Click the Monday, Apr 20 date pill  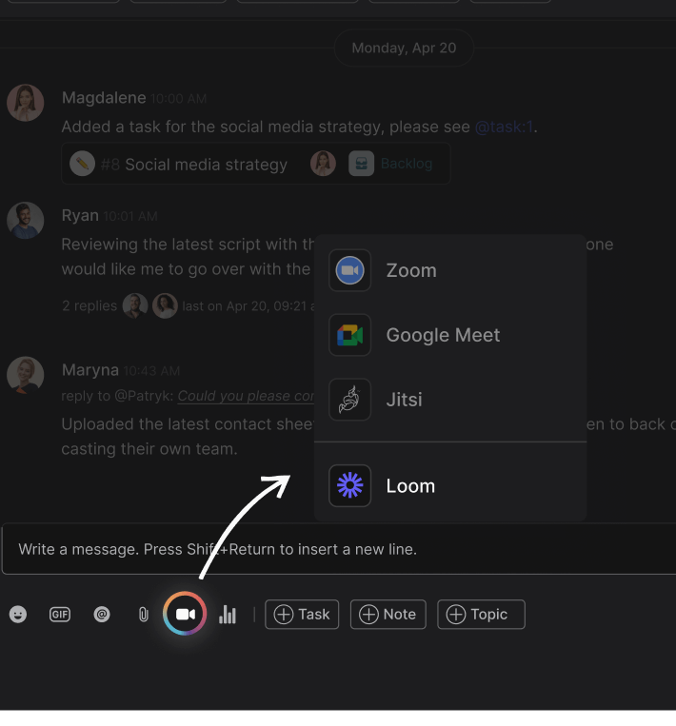pos(404,48)
